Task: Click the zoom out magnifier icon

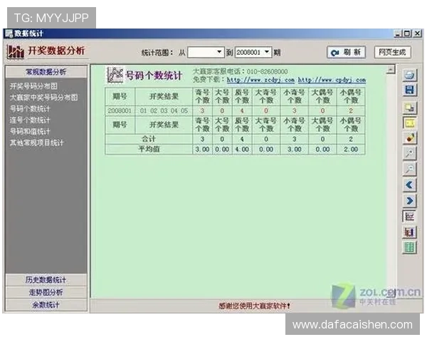Action: [x=410, y=169]
